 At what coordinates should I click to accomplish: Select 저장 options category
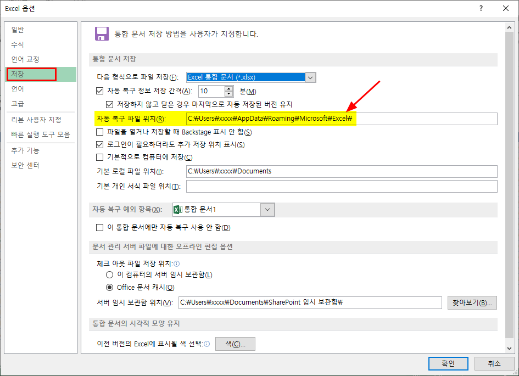[41, 75]
